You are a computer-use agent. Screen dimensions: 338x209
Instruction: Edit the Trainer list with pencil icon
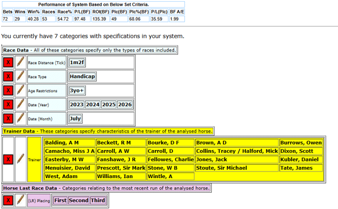20,160
